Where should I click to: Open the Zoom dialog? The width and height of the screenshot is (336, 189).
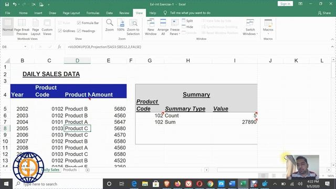coord(110,25)
